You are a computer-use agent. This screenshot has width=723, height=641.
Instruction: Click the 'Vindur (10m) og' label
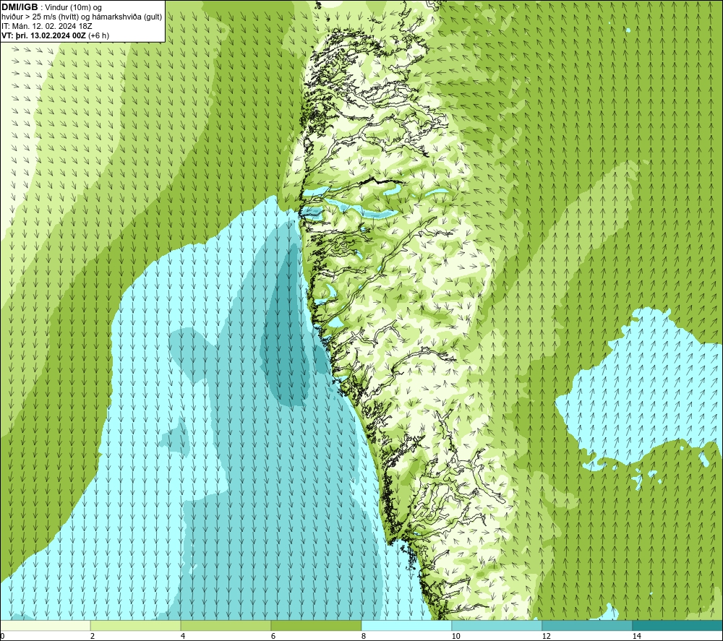point(74,7)
